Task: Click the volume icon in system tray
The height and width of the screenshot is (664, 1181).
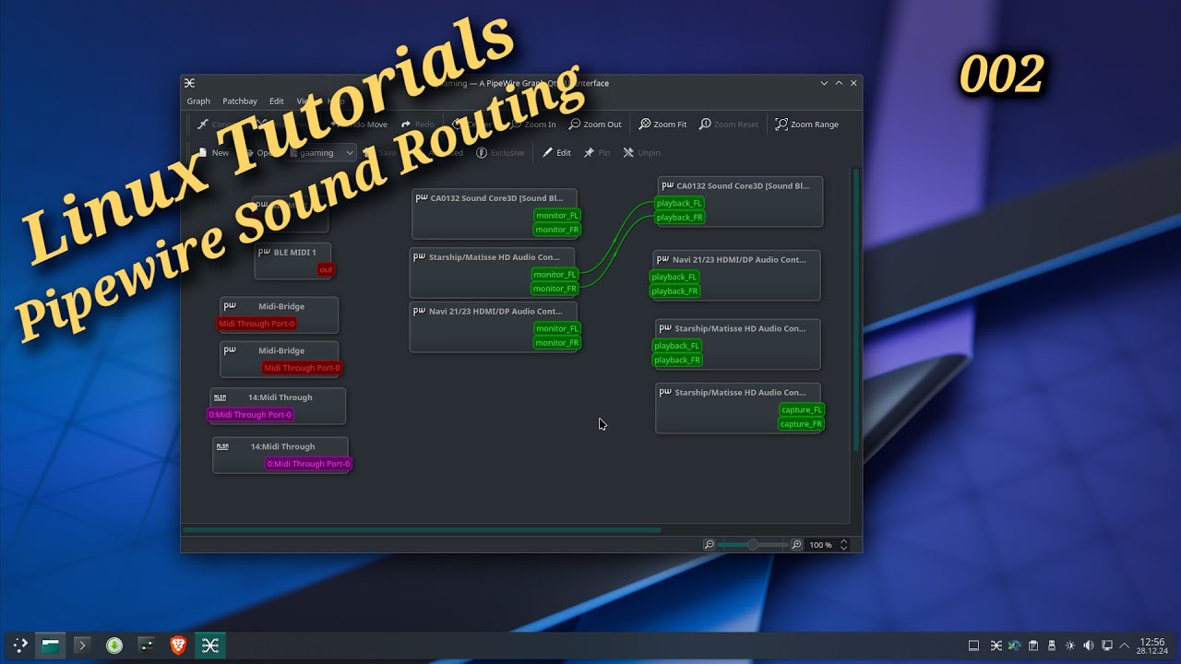Action: point(1089,646)
